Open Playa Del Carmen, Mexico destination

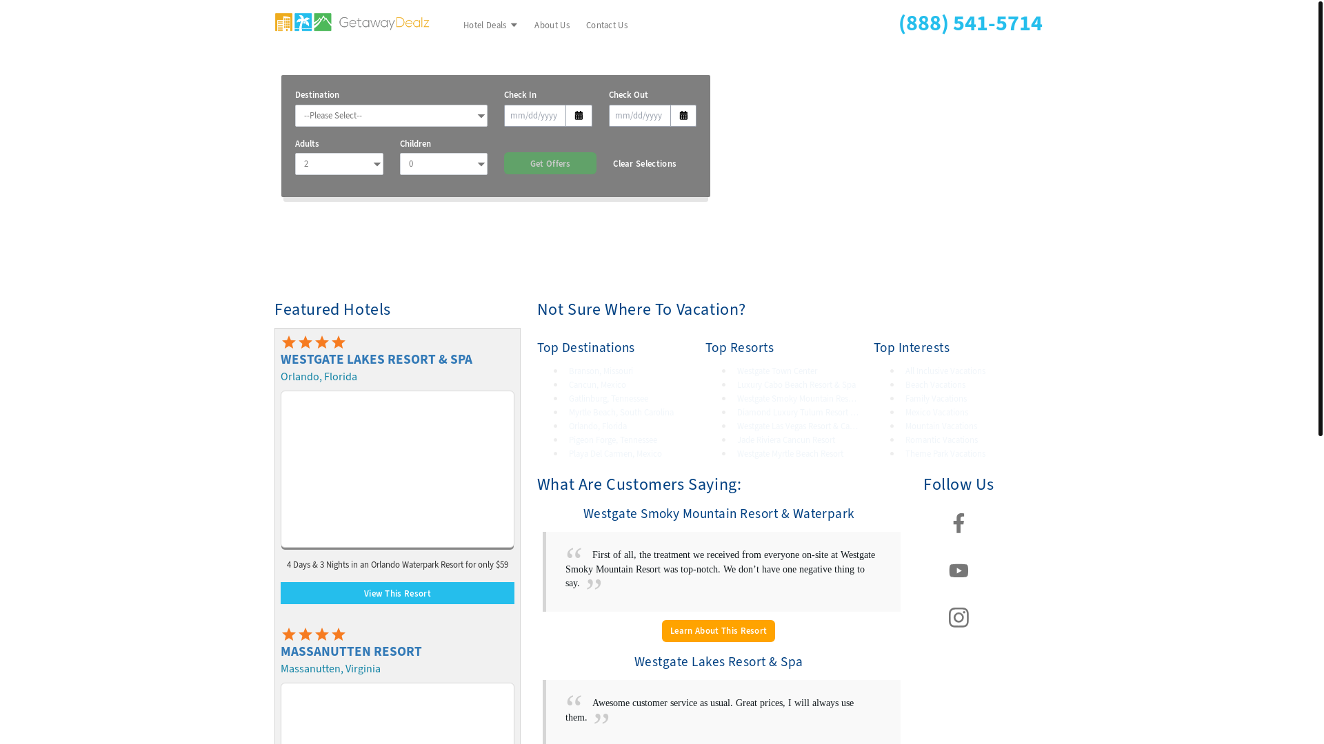point(615,454)
